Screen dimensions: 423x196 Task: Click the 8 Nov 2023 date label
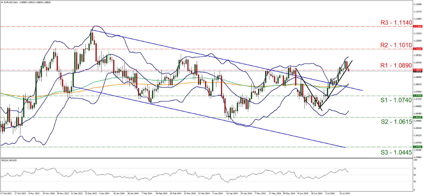[34, 193]
